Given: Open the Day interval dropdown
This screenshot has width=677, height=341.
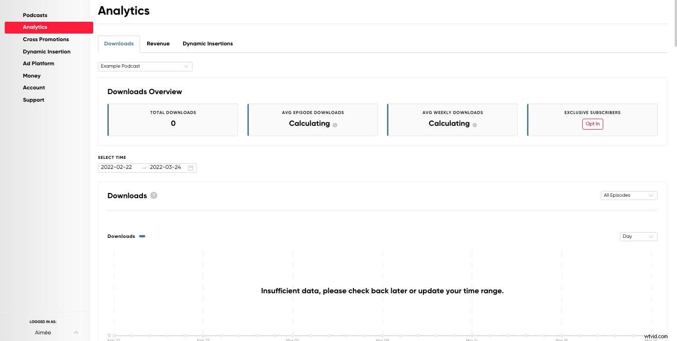Looking at the screenshot, I should click(638, 236).
